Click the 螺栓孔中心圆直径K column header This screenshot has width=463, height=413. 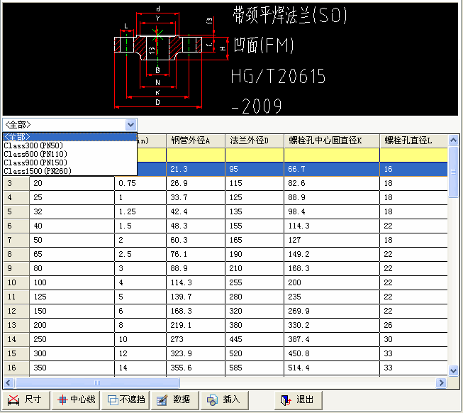coord(330,141)
